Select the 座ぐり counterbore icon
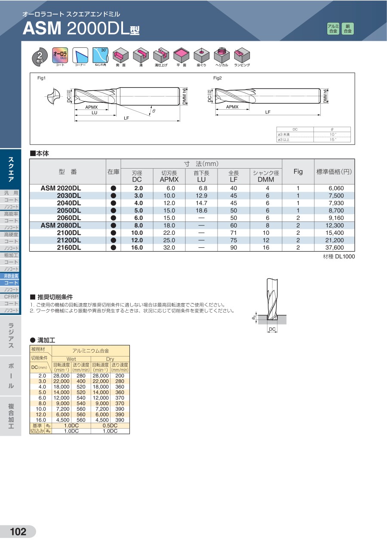This screenshot has height=547, width=387. coord(201,55)
